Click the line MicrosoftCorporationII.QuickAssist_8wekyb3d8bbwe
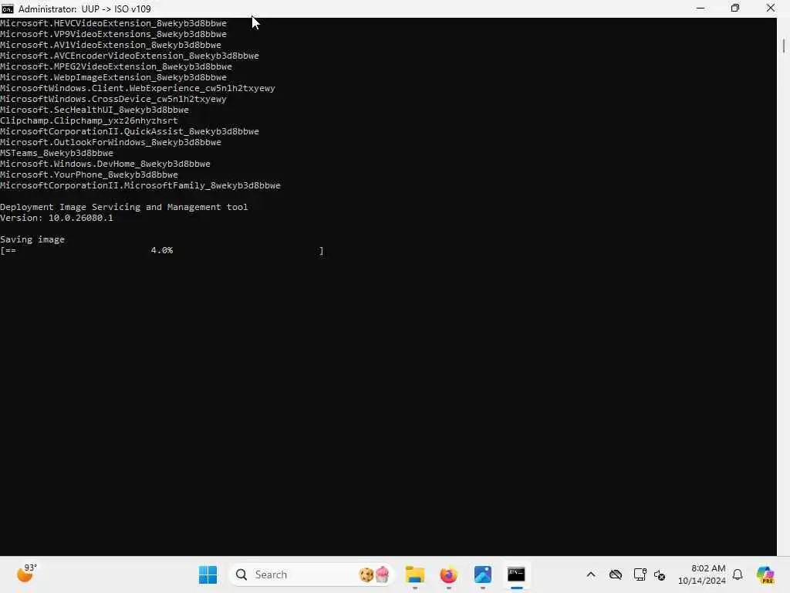Viewport: 790px width, 593px height. (130, 131)
